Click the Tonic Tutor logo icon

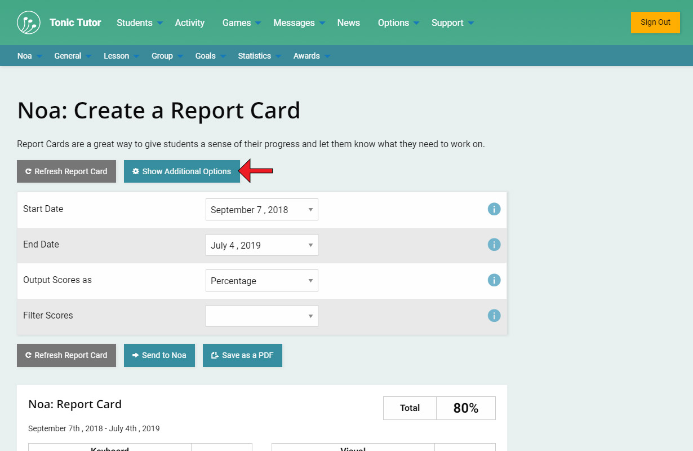(29, 23)
